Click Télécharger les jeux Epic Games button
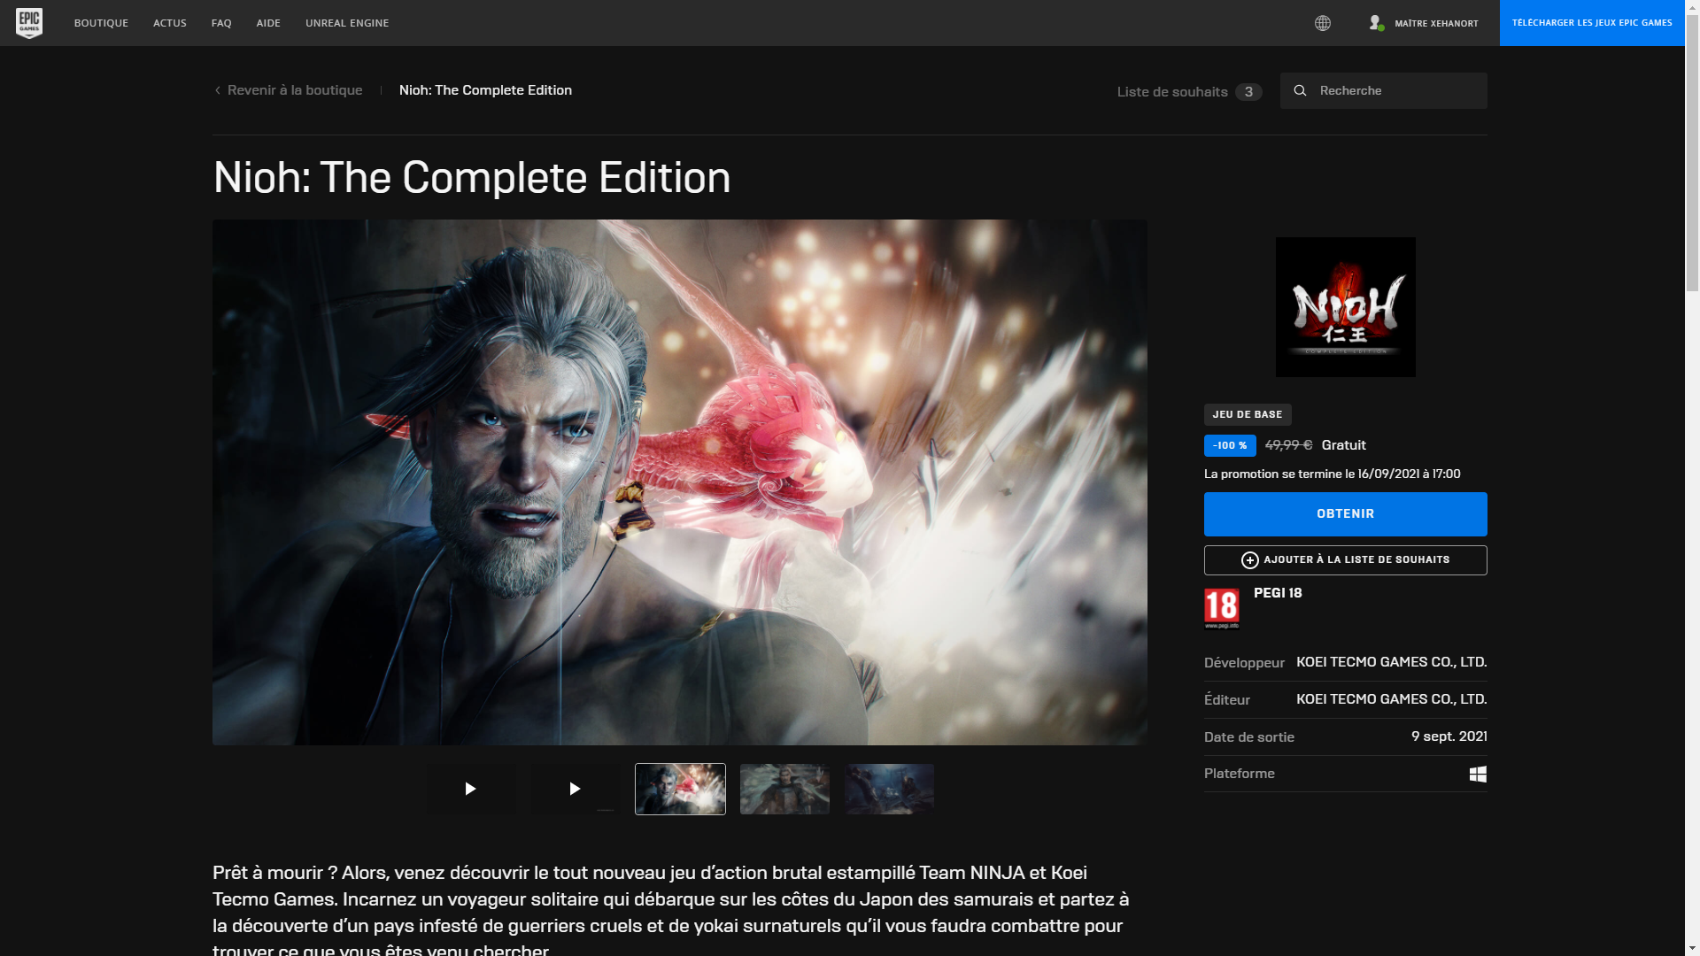The height and width of the screenshot is (956, 1700). tap(1592, 23)
